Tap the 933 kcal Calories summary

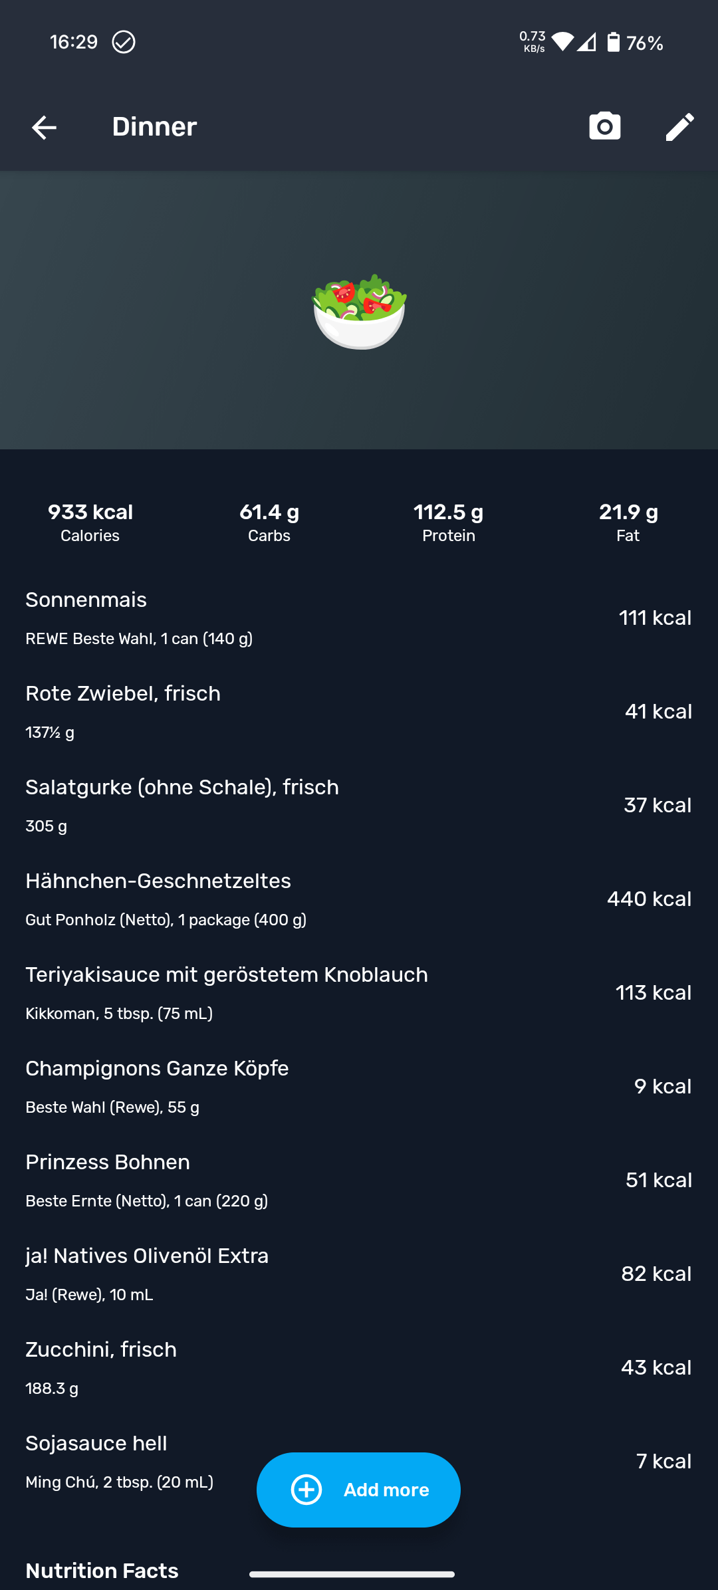(x=90, y=522)
